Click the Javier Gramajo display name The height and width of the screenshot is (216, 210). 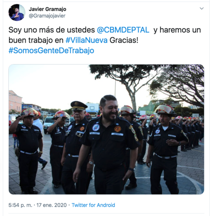47,9
